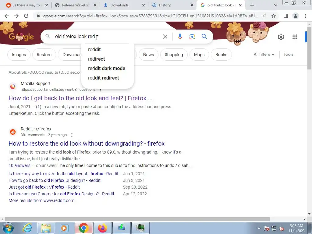The width and height of the screenshot is (312, 234).
Task: Open 'How to restore the old look without downgrading'
Action: coord(87,144)
